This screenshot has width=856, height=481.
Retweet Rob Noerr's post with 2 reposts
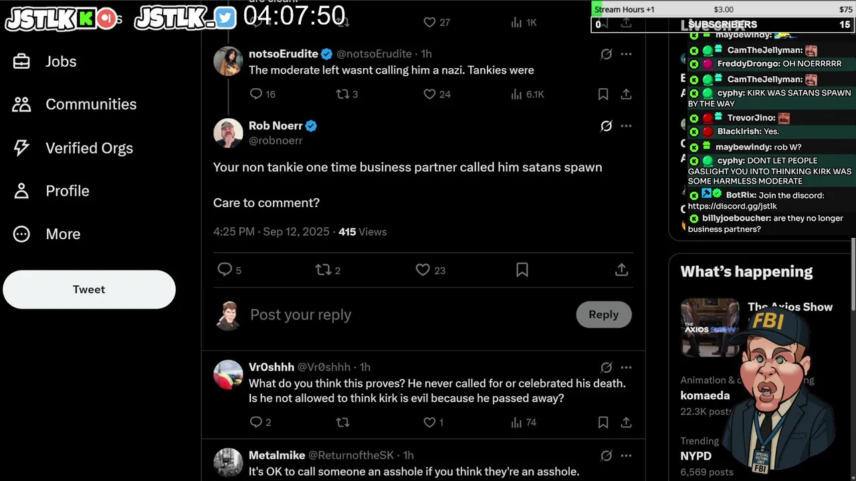[328, 270]
